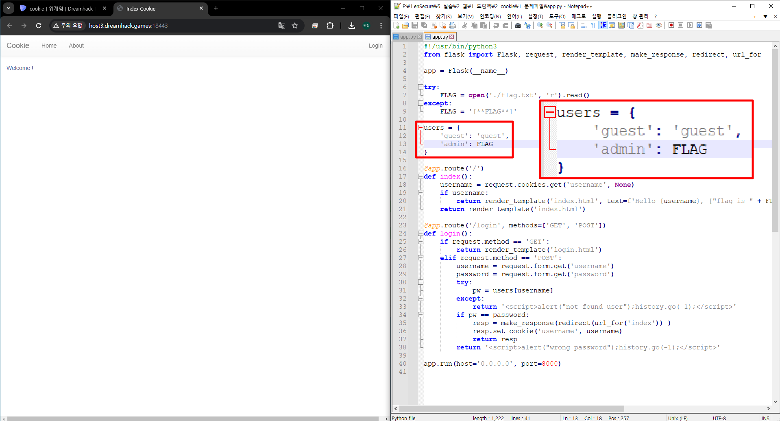The image size is (780, 421).
Task: Collapse def index() fold marker at line 17
Action: click(x=421, y=176)
